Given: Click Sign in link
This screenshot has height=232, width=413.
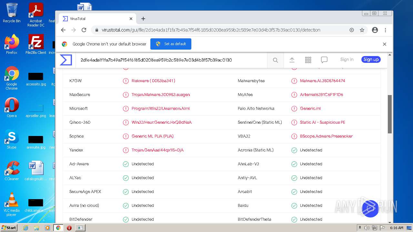Looking at the screenshot, I should (347, 60).
